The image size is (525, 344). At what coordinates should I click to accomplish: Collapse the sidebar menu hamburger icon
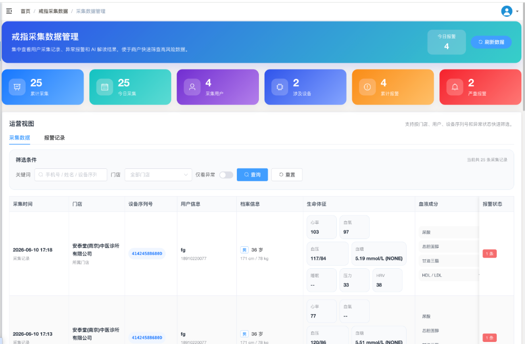pos(9,11)
